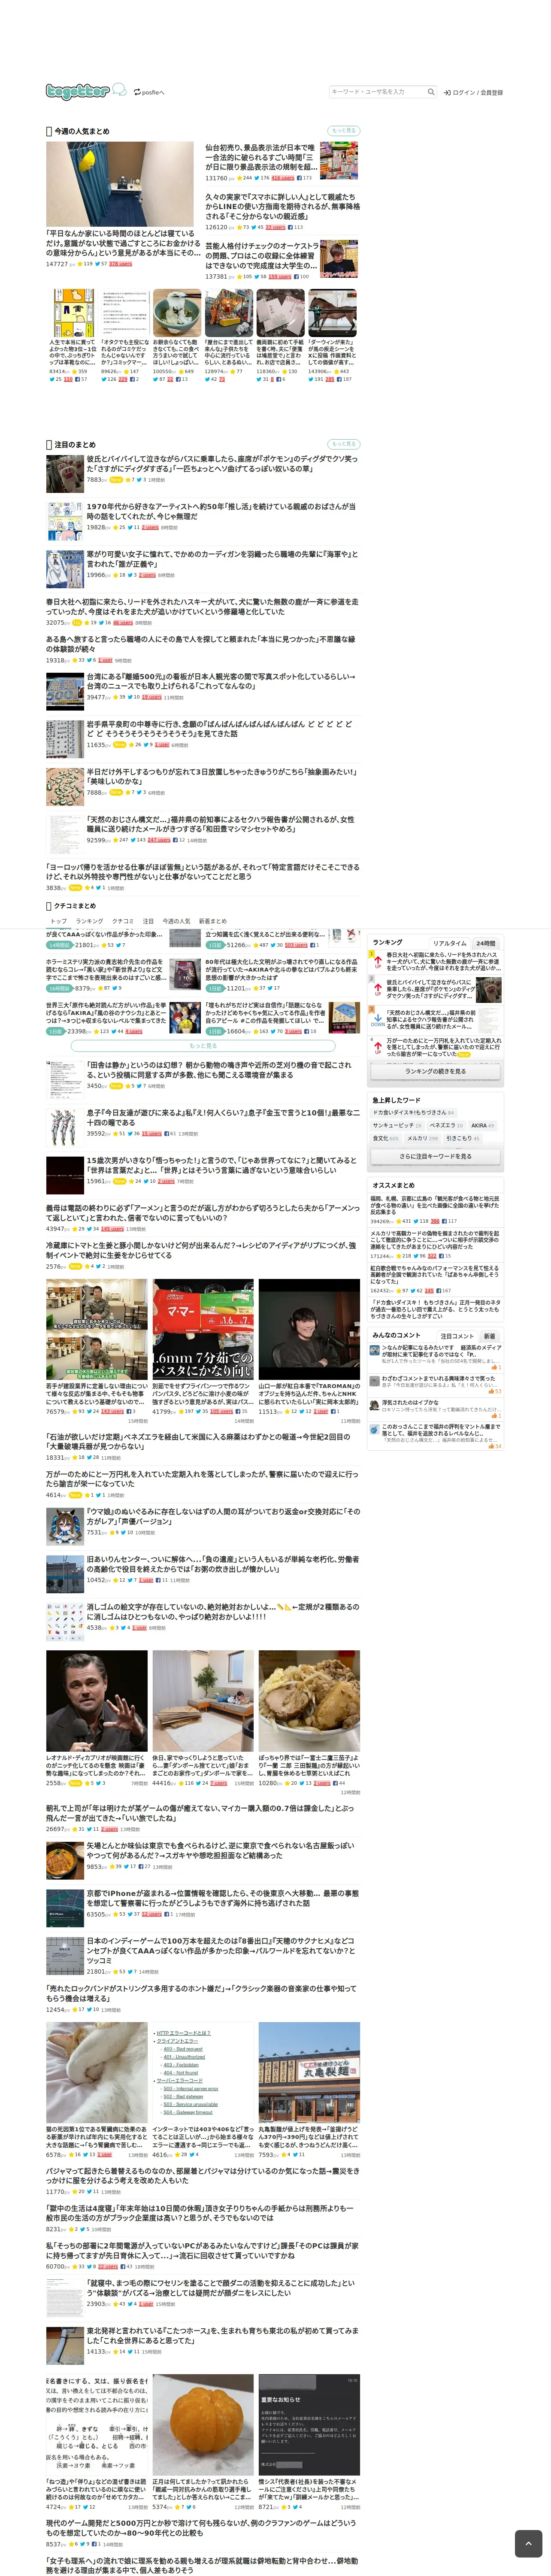Open 京都でiPhoneが盗まれる article
The width and height of the screenshot is (551, 2576).
(x=223, y=1898)
